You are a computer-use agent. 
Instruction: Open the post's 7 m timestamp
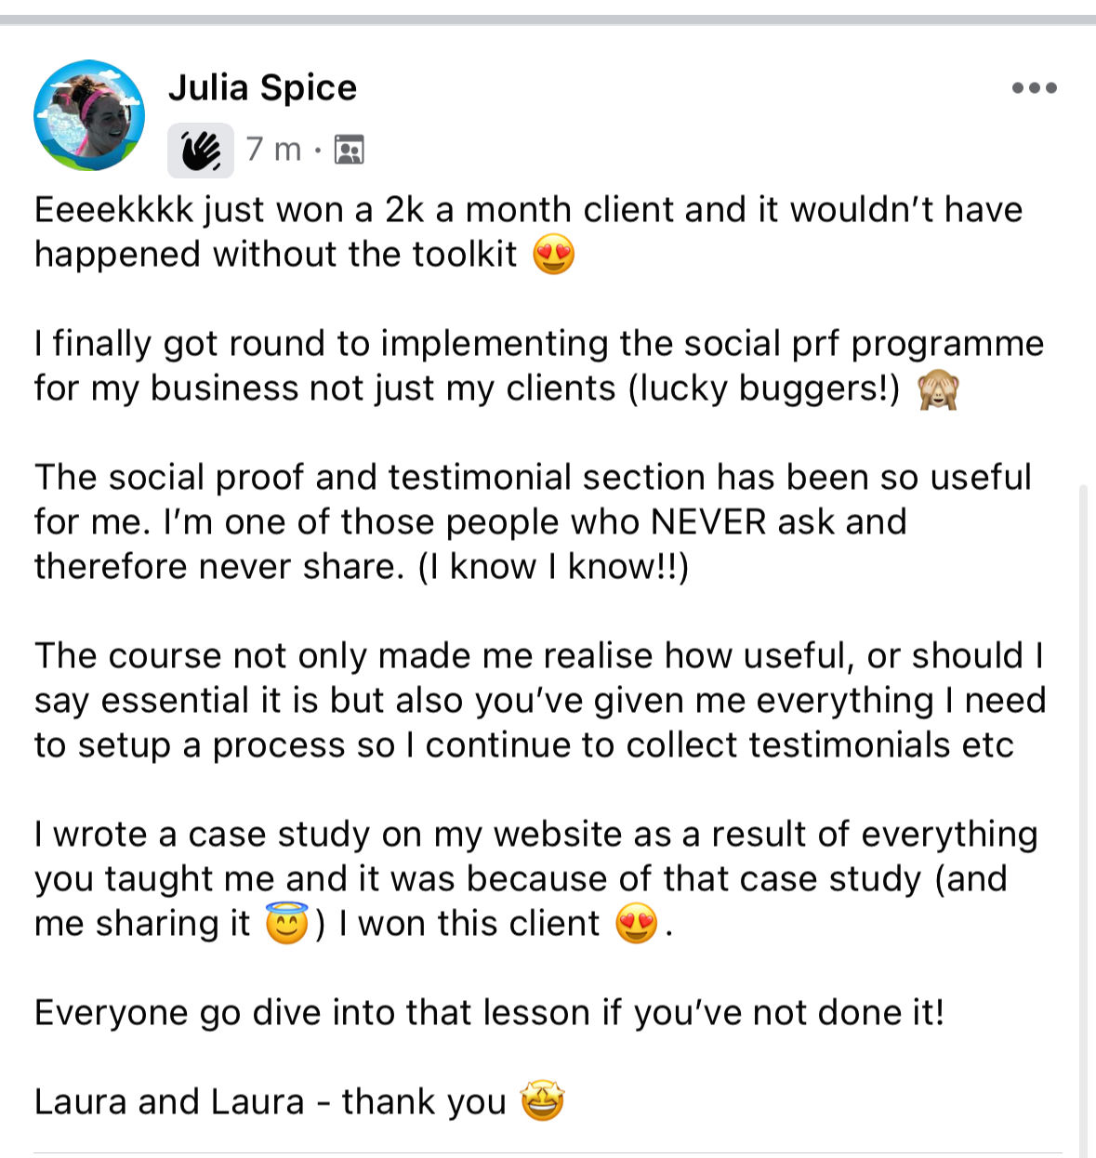click(274, 149)
